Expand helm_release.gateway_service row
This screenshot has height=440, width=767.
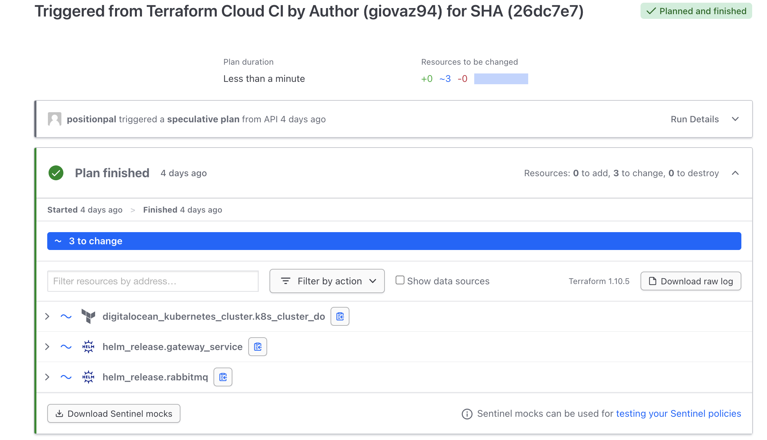point(47,347)
